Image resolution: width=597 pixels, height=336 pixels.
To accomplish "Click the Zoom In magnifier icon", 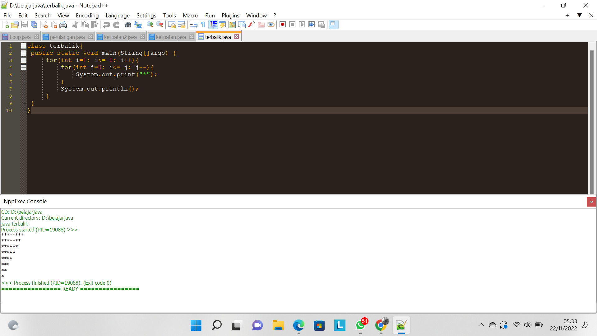I will point(150,25).
